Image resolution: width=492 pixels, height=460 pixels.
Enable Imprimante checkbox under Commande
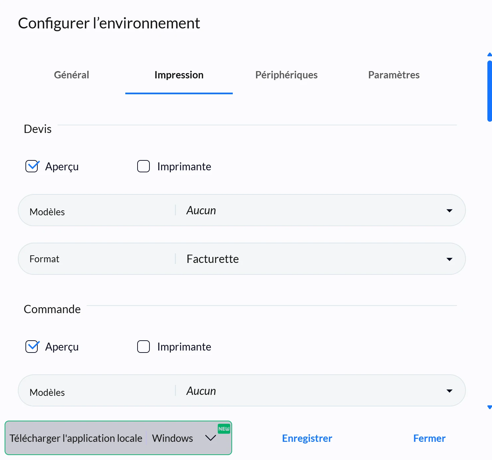click(143, 347)
